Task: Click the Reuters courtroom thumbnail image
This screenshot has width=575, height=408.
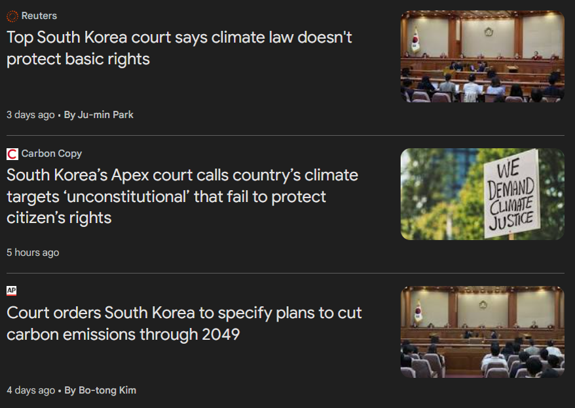Action: (x=482, y=56)
